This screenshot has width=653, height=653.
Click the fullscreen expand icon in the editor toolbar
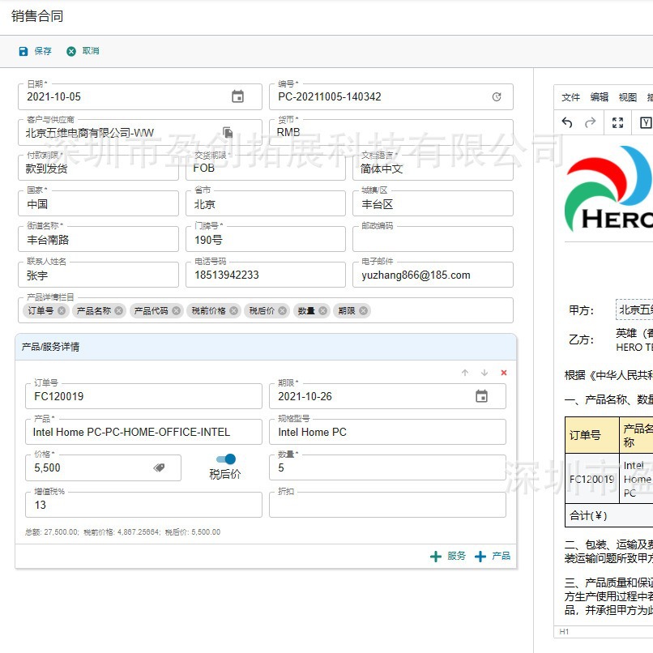(x=617, y=122)
